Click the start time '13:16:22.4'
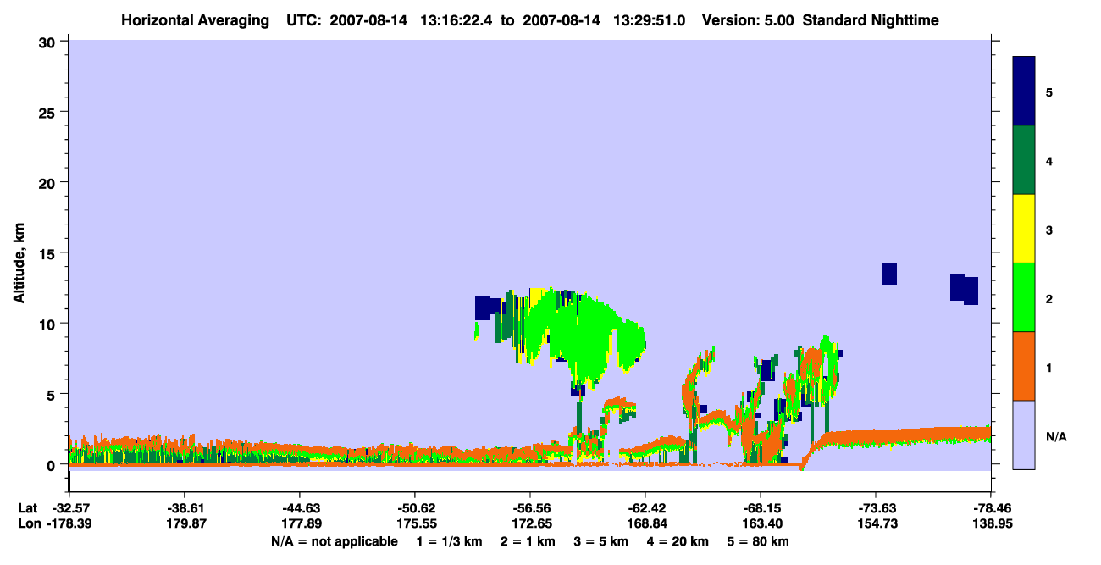 tap(459, 19)
